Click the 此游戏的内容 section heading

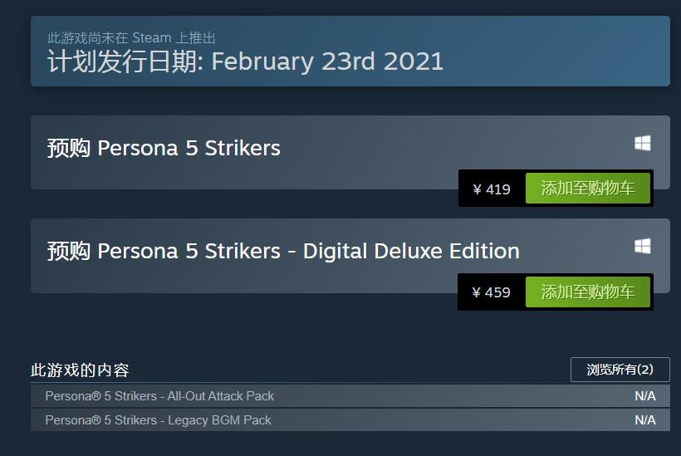[80, 370]
